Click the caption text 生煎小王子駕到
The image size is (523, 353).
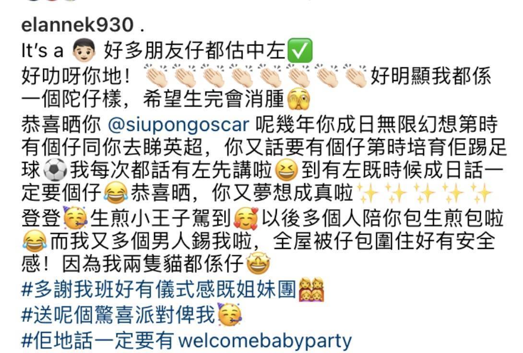(x=160, y=218)
